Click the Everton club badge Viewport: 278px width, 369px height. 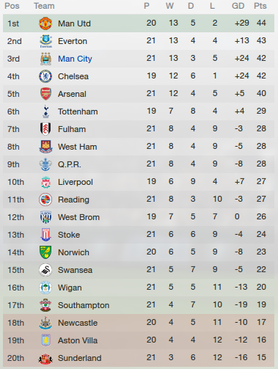click(x=45, y=41)
